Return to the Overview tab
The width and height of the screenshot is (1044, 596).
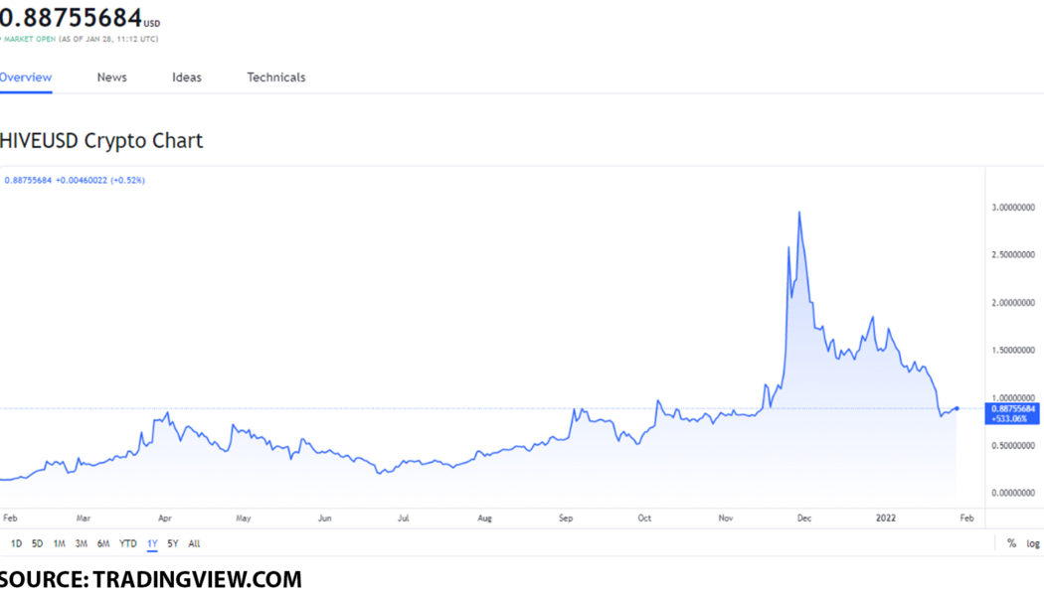click(x=26, y=76)
